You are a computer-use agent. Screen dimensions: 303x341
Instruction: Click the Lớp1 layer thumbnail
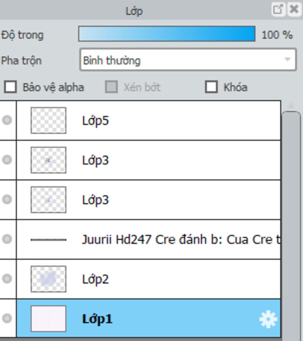point(48,318)
